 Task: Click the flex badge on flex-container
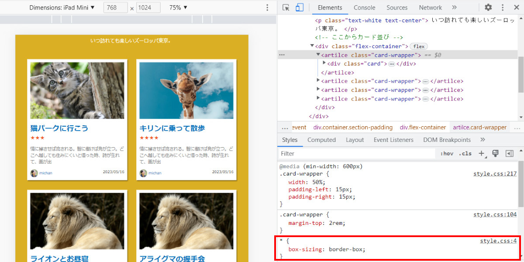tap(419, 46)
